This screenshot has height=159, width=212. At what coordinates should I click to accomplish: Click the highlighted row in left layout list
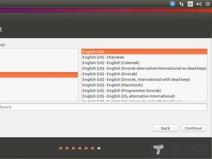click(x=39, y=75)
